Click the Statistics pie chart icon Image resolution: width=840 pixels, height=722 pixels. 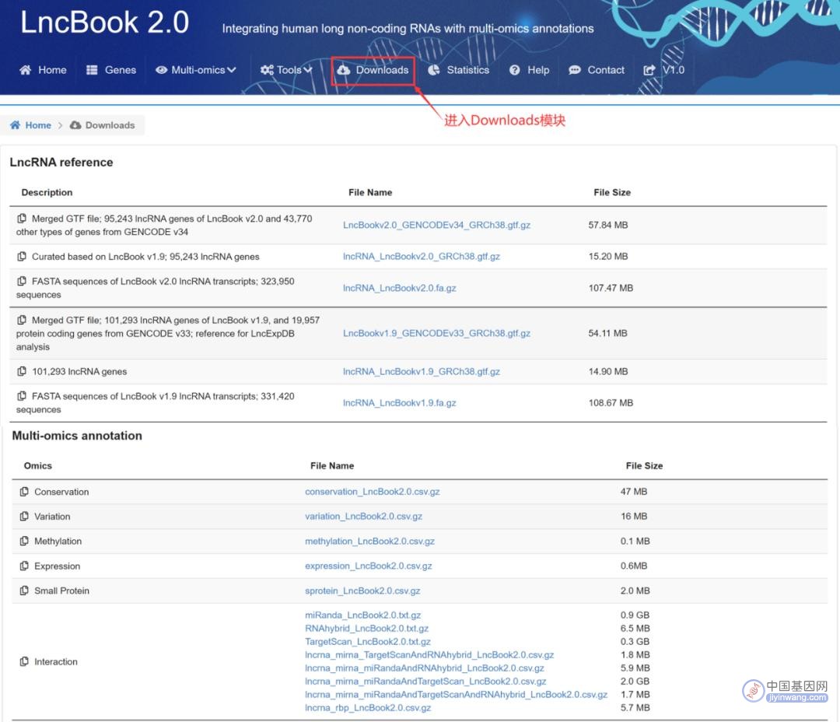(434, 70)
